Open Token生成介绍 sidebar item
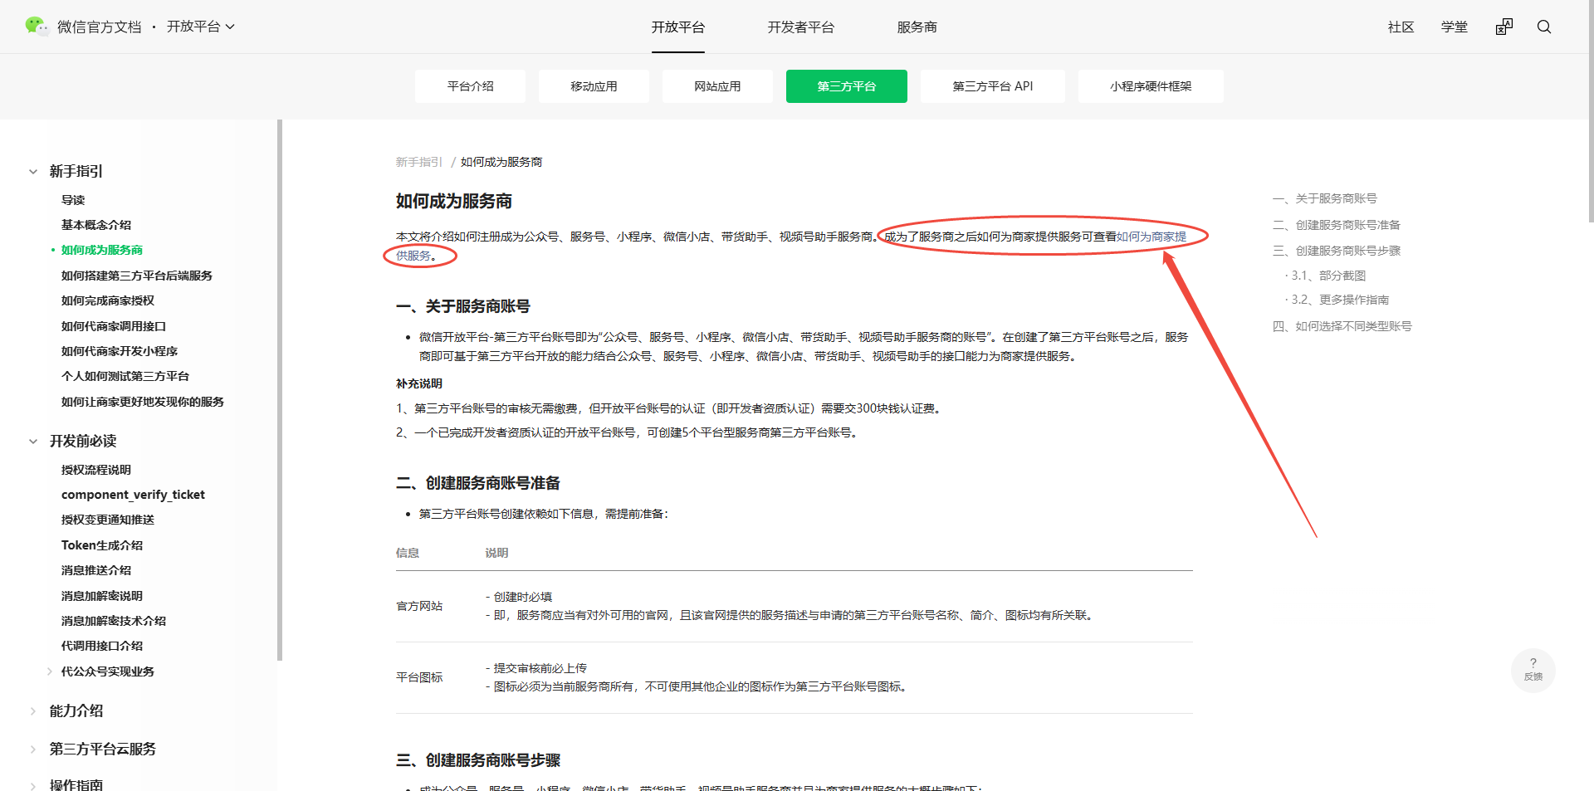The height and width of the screenshot is (791, 1594). [102, 545]
